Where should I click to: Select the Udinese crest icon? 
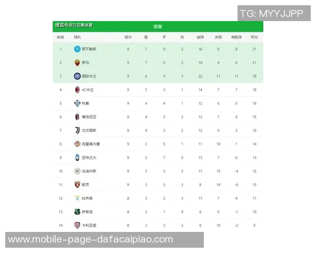77,171
